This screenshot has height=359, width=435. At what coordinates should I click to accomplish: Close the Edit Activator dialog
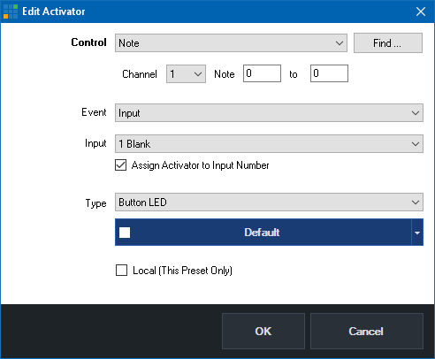(x=421, y=11)
